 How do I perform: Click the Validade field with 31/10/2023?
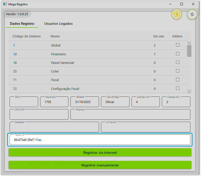coord(85,102)
